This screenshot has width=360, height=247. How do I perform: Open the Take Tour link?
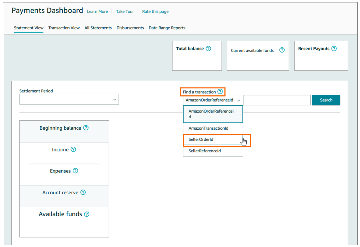[x=125, y=11]
